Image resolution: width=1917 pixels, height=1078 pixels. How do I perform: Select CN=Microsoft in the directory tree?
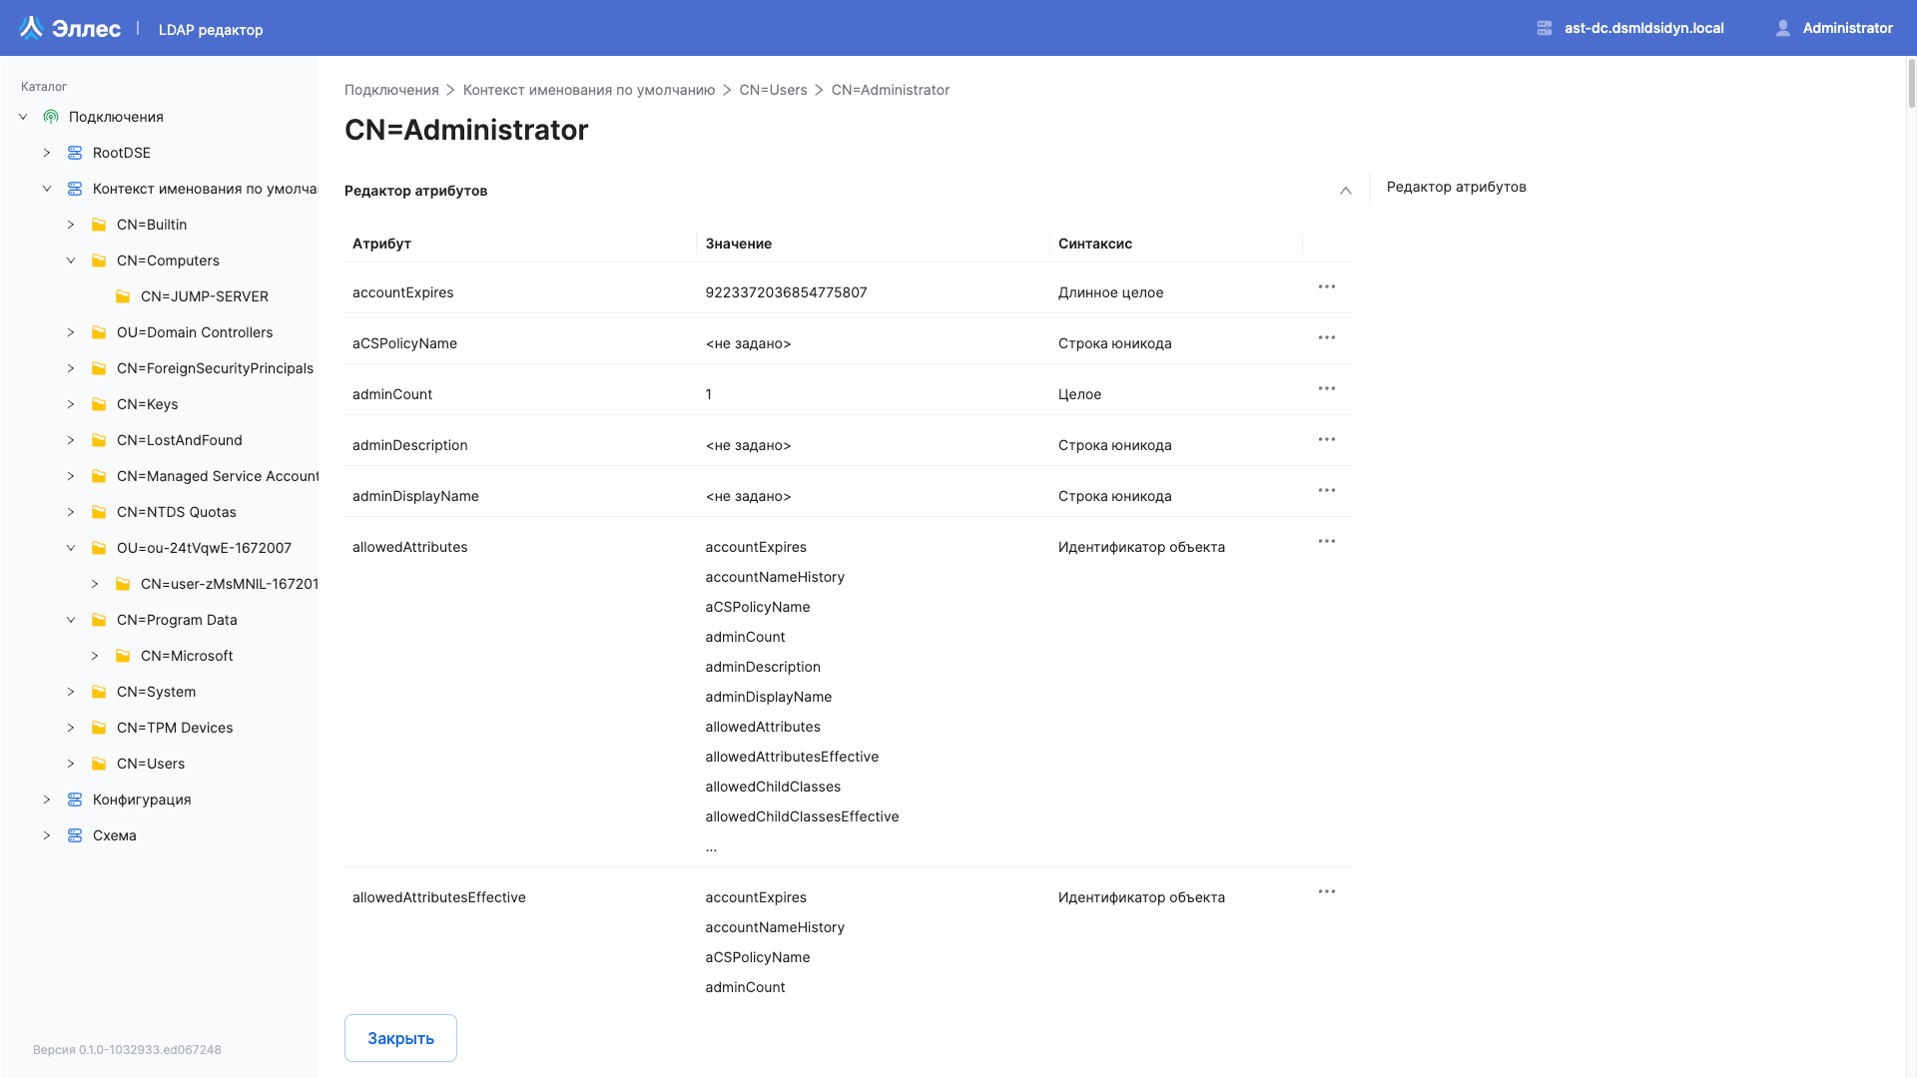186,656
